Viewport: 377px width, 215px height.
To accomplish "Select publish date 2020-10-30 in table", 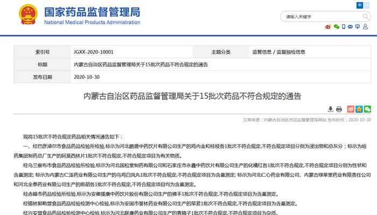I will [x=87, y=77].
